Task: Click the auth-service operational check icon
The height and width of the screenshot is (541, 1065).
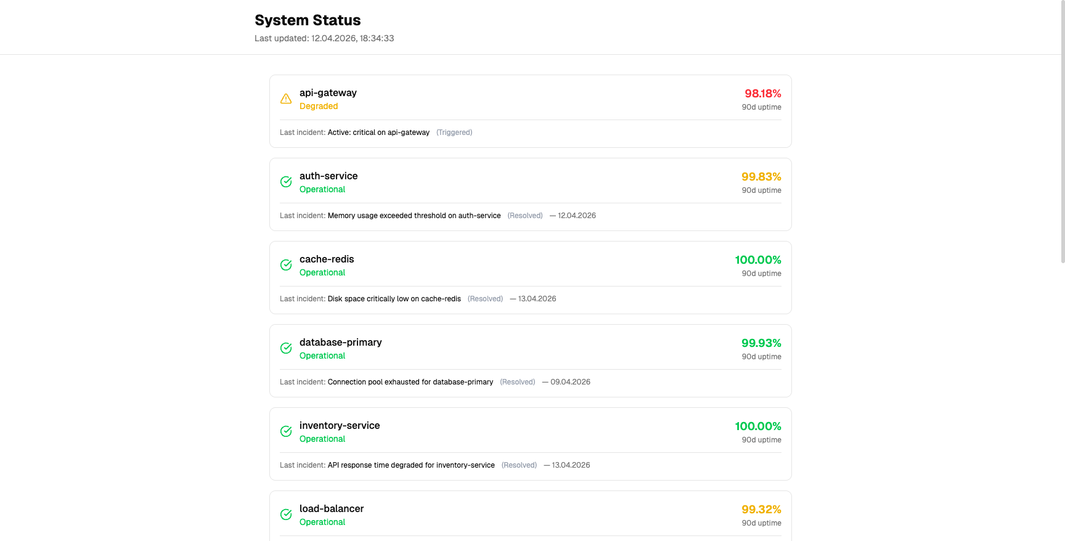Action: (286, 182)
